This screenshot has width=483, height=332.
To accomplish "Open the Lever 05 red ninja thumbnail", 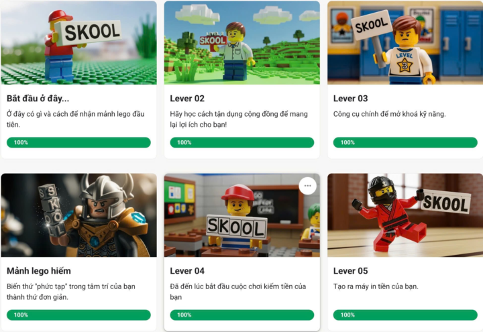I will click(x=405, y=215).
